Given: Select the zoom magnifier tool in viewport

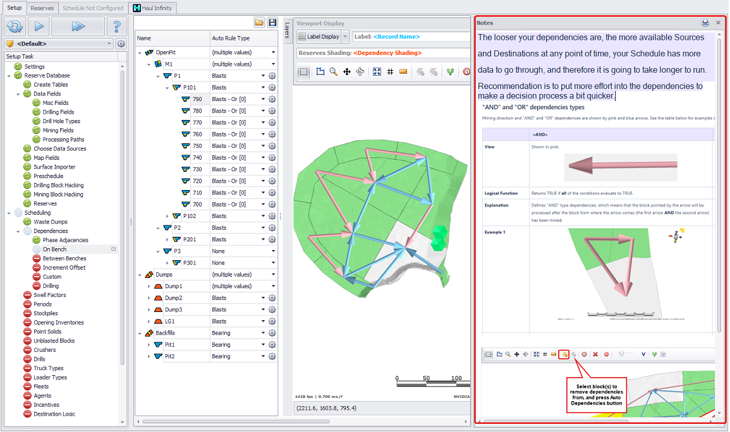Looking at the screenshot, I should coord(333,72).
